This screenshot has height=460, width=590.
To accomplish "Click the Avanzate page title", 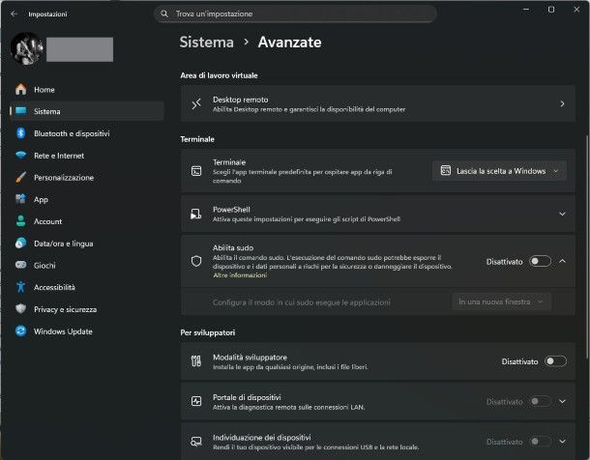I will click(289, 42).
